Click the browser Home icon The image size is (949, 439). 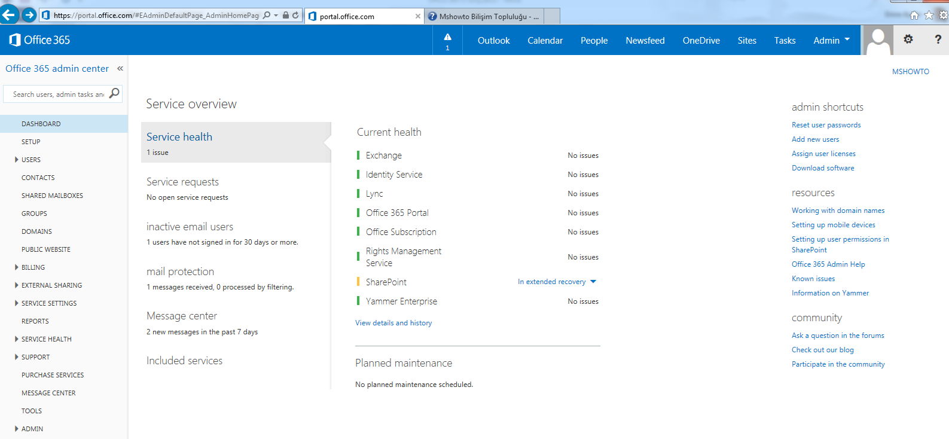click(914, 16)
